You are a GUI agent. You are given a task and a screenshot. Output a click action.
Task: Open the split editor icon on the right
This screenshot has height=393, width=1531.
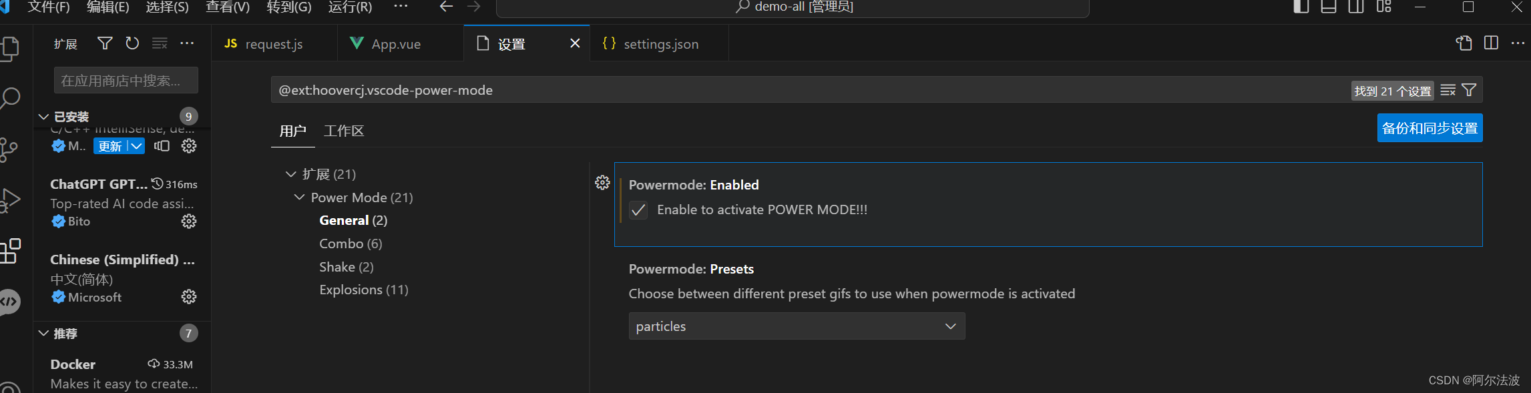coord(1491,43)
